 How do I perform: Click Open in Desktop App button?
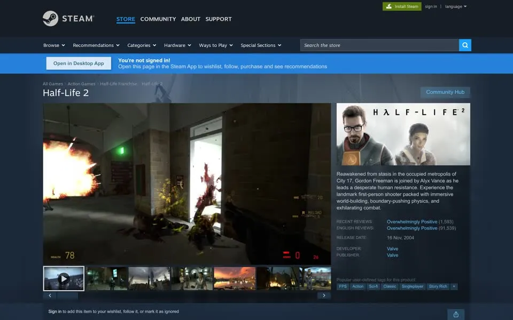coord(79,63)
